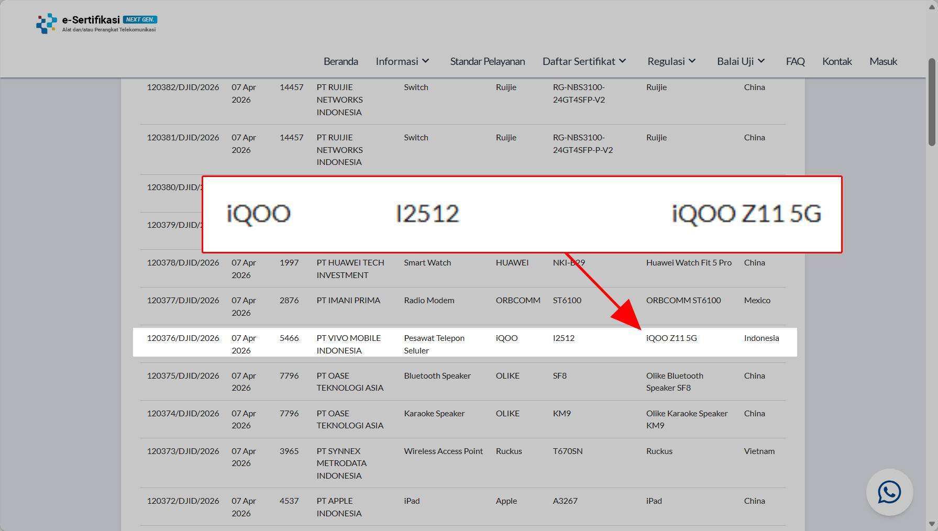Click the Olike Karaoke Speaker KM9 cell
Screen dimensions: 938x531
point(687,420)
